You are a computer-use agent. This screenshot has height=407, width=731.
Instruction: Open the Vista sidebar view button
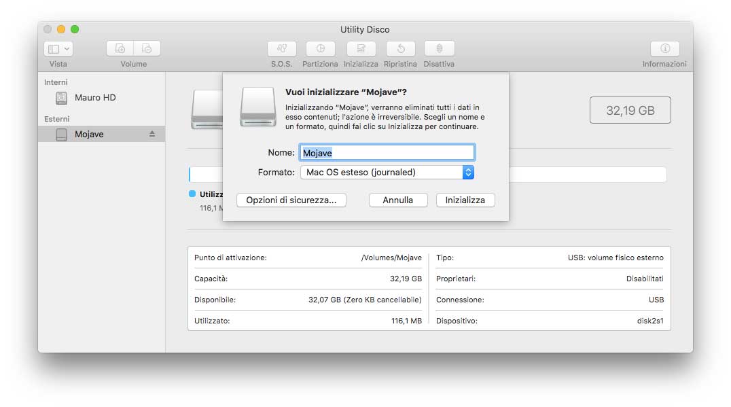pyautogui.click(x=58, y=48)
